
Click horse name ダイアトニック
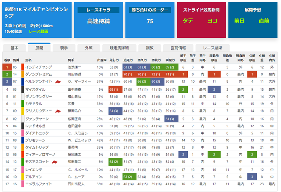(37, 133)
